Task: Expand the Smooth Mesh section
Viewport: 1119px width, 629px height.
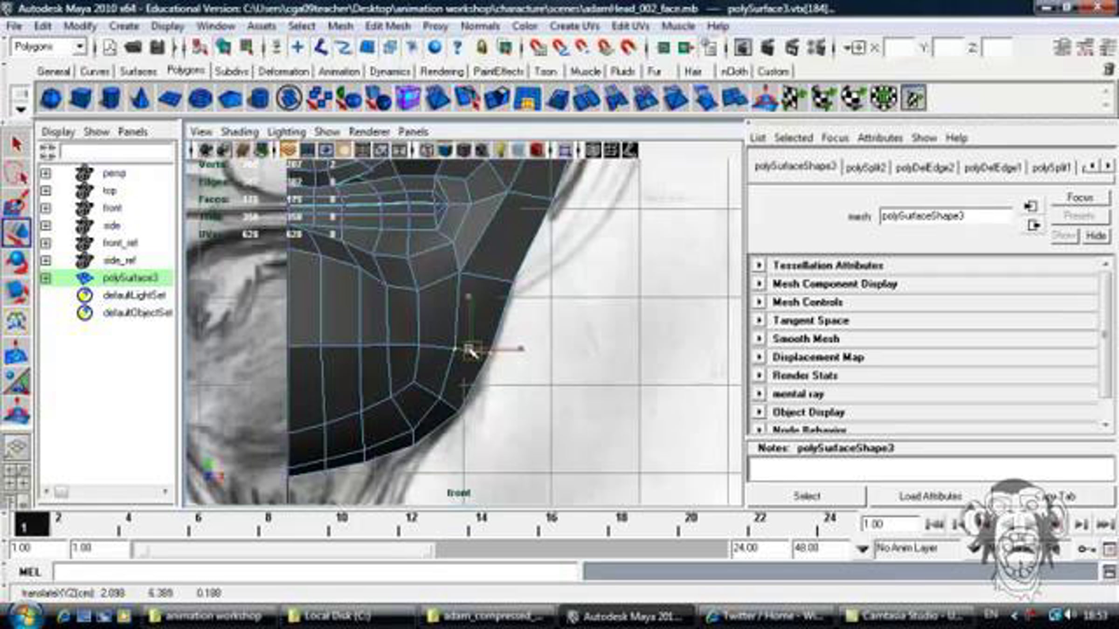Action: point(759,339)
